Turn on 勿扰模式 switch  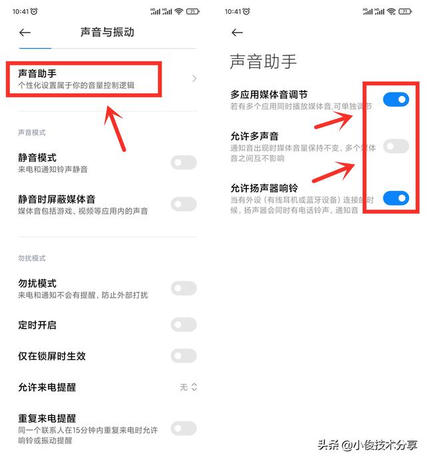coord(183,288)
